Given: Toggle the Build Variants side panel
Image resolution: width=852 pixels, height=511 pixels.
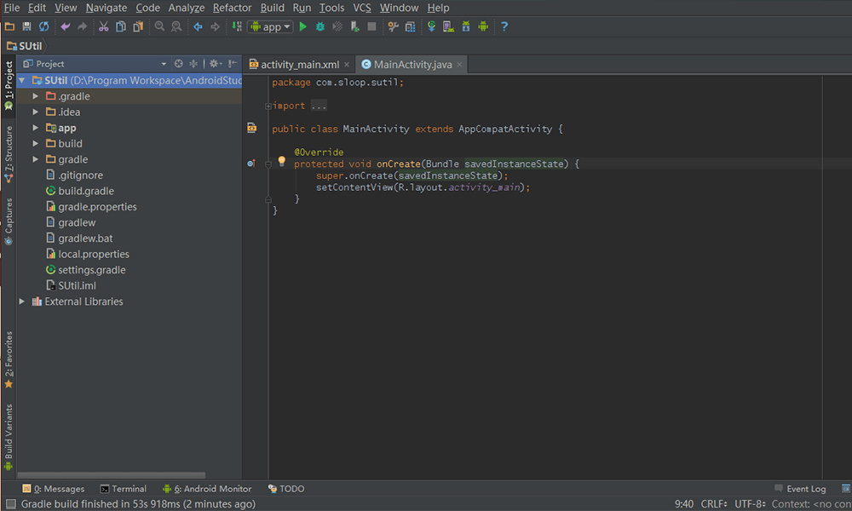Looking at the screenshot, I should pos(9,436).
